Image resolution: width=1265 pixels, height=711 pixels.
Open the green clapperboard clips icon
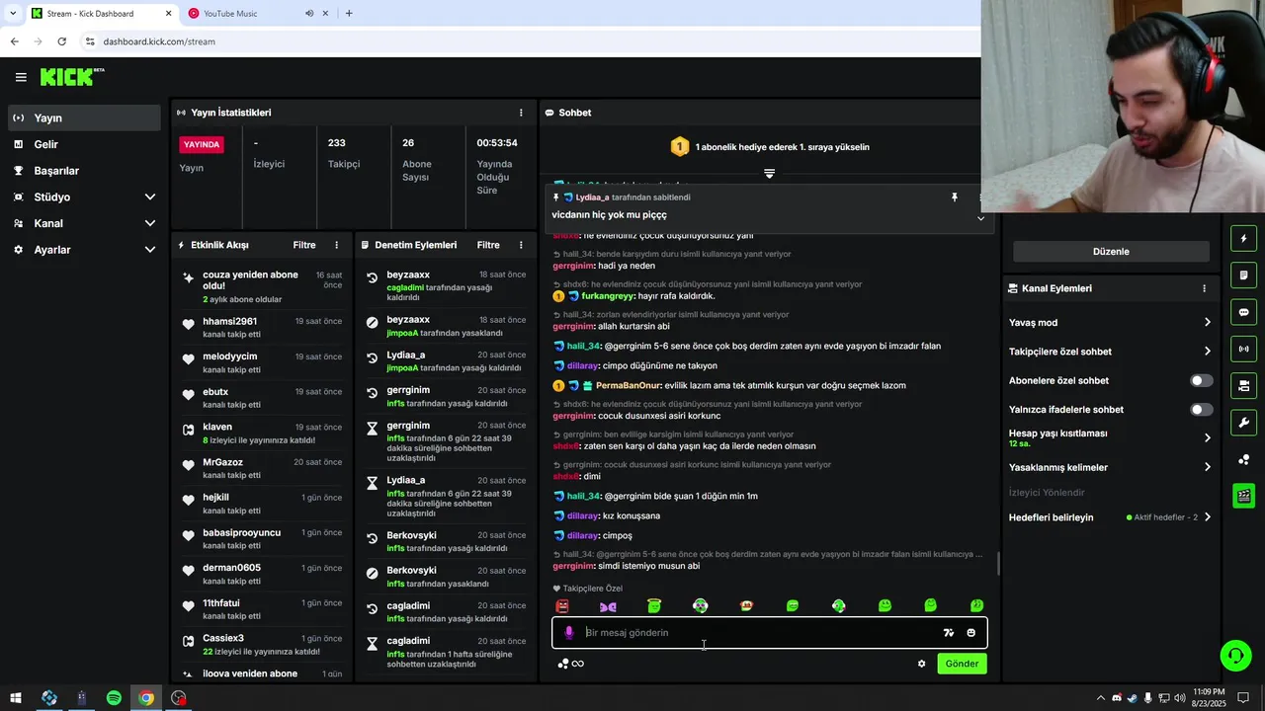[x=1243, y=496]
